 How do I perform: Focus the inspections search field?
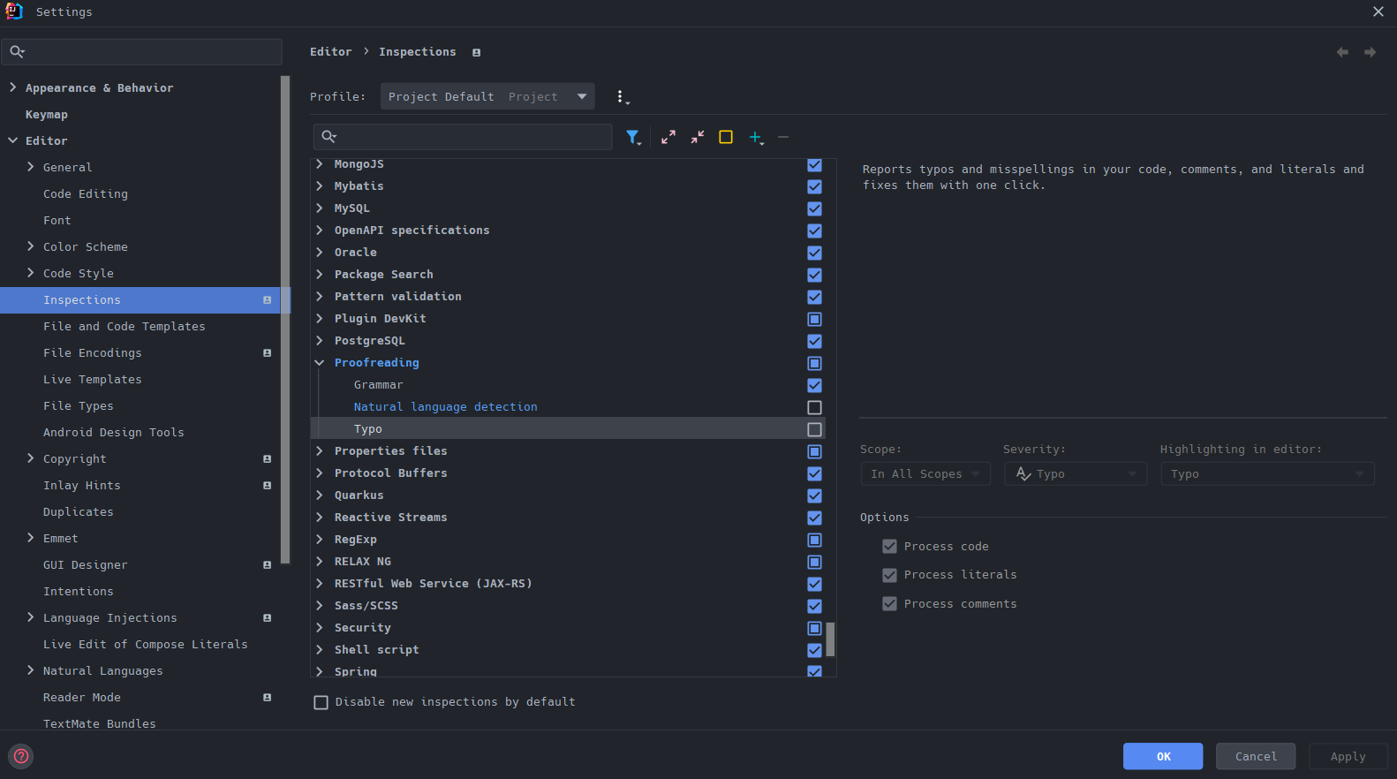click(463, 137)
